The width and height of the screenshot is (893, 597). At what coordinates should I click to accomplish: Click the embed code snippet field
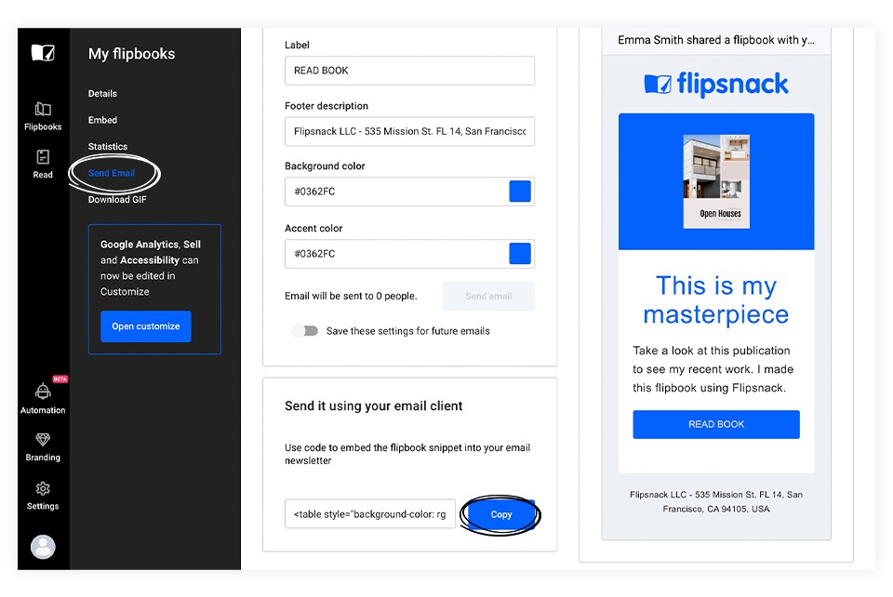370,514
